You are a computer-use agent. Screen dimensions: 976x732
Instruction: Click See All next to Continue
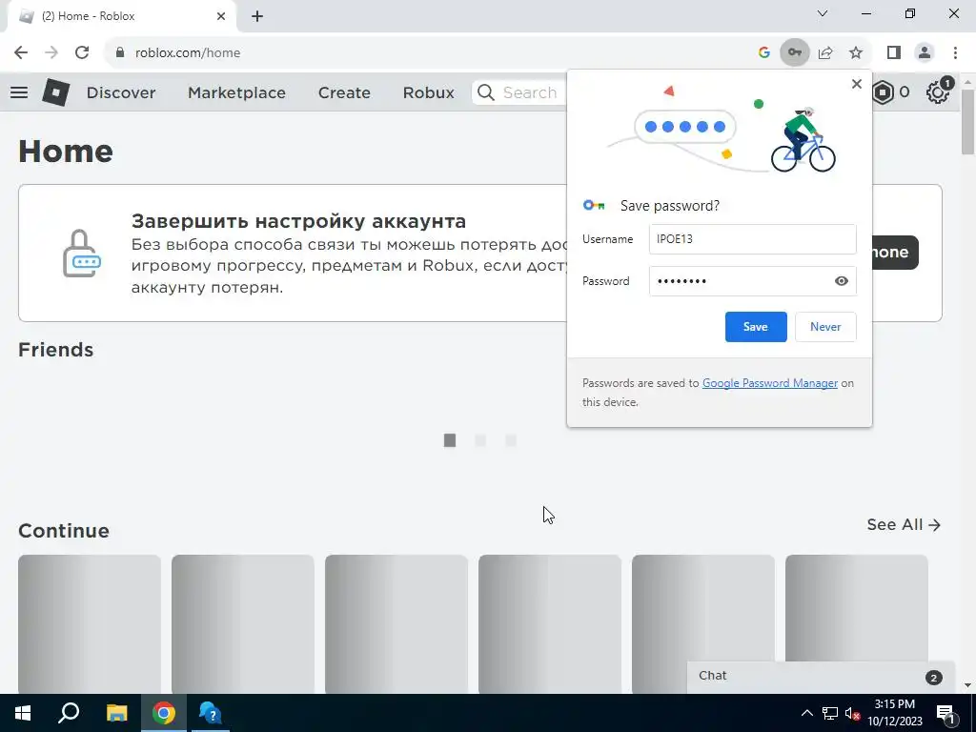(x=904, y=525)
